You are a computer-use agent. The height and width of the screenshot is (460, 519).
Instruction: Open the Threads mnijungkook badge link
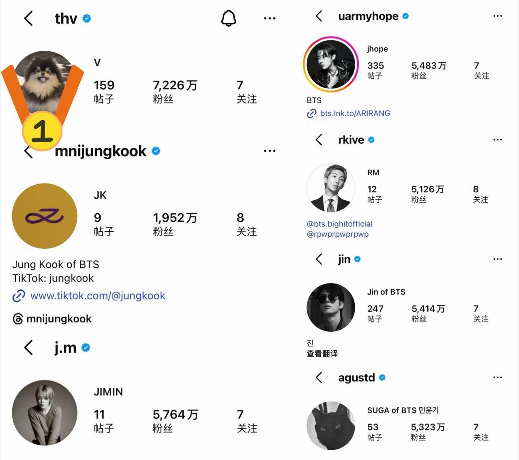tap(52, 319)
